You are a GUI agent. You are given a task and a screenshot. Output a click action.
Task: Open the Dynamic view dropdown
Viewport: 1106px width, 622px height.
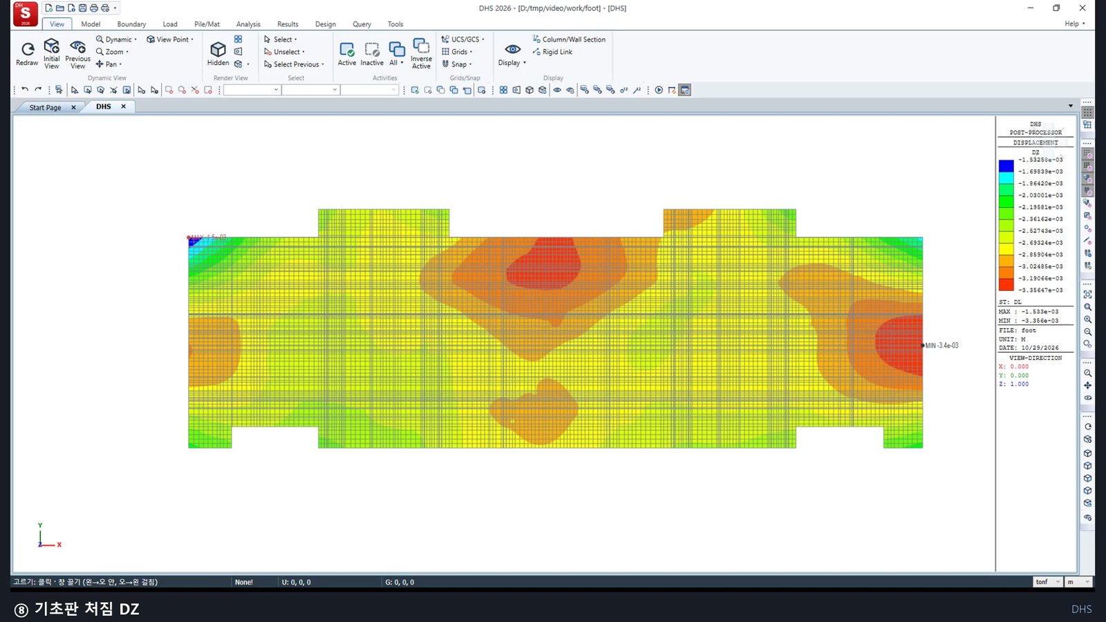116,39
